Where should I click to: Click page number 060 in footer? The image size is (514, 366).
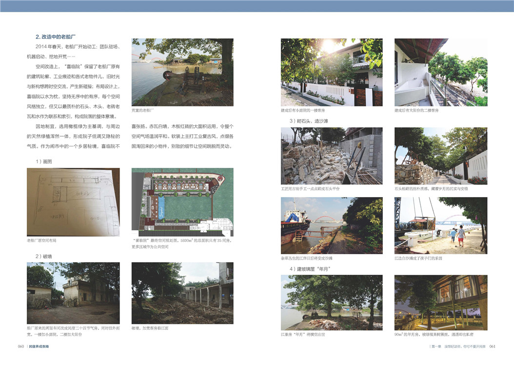click(21, 346)
